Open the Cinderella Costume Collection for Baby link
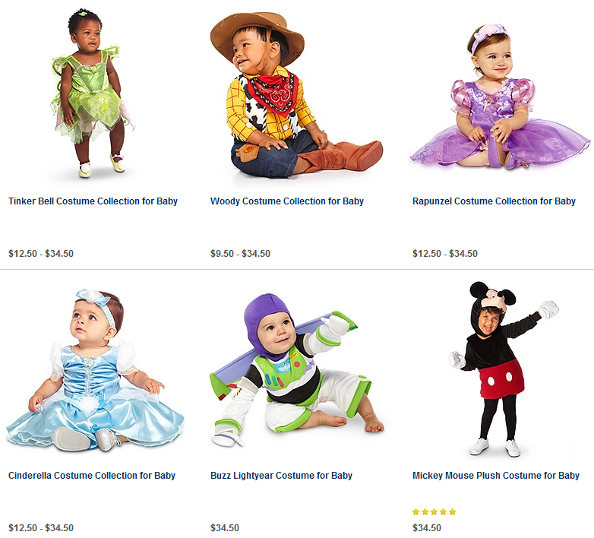The width and height of the screenshot is (594, 538). pos(91,476)
